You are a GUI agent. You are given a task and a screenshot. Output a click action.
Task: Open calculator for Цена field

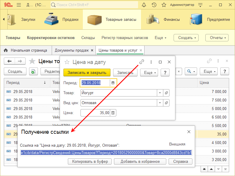point(113,113)
